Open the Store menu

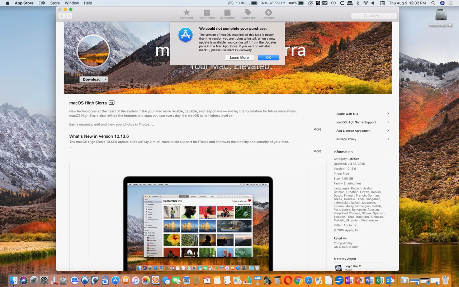[55, 3]
